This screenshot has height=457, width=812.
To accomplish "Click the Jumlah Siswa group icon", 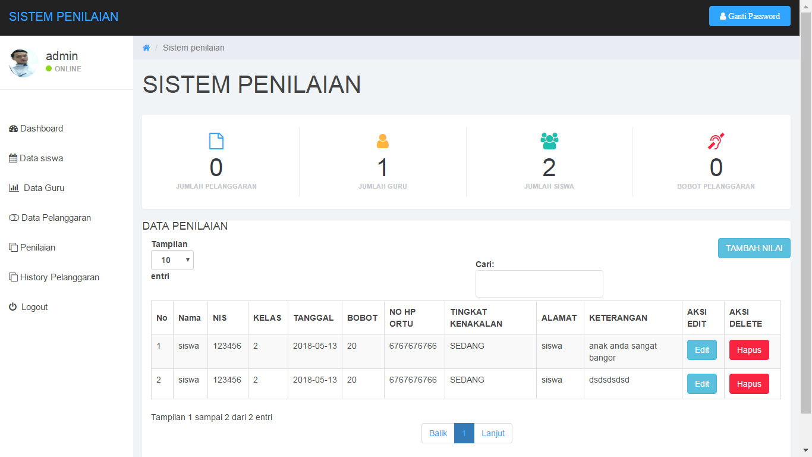I will click(x=549, y=141).
